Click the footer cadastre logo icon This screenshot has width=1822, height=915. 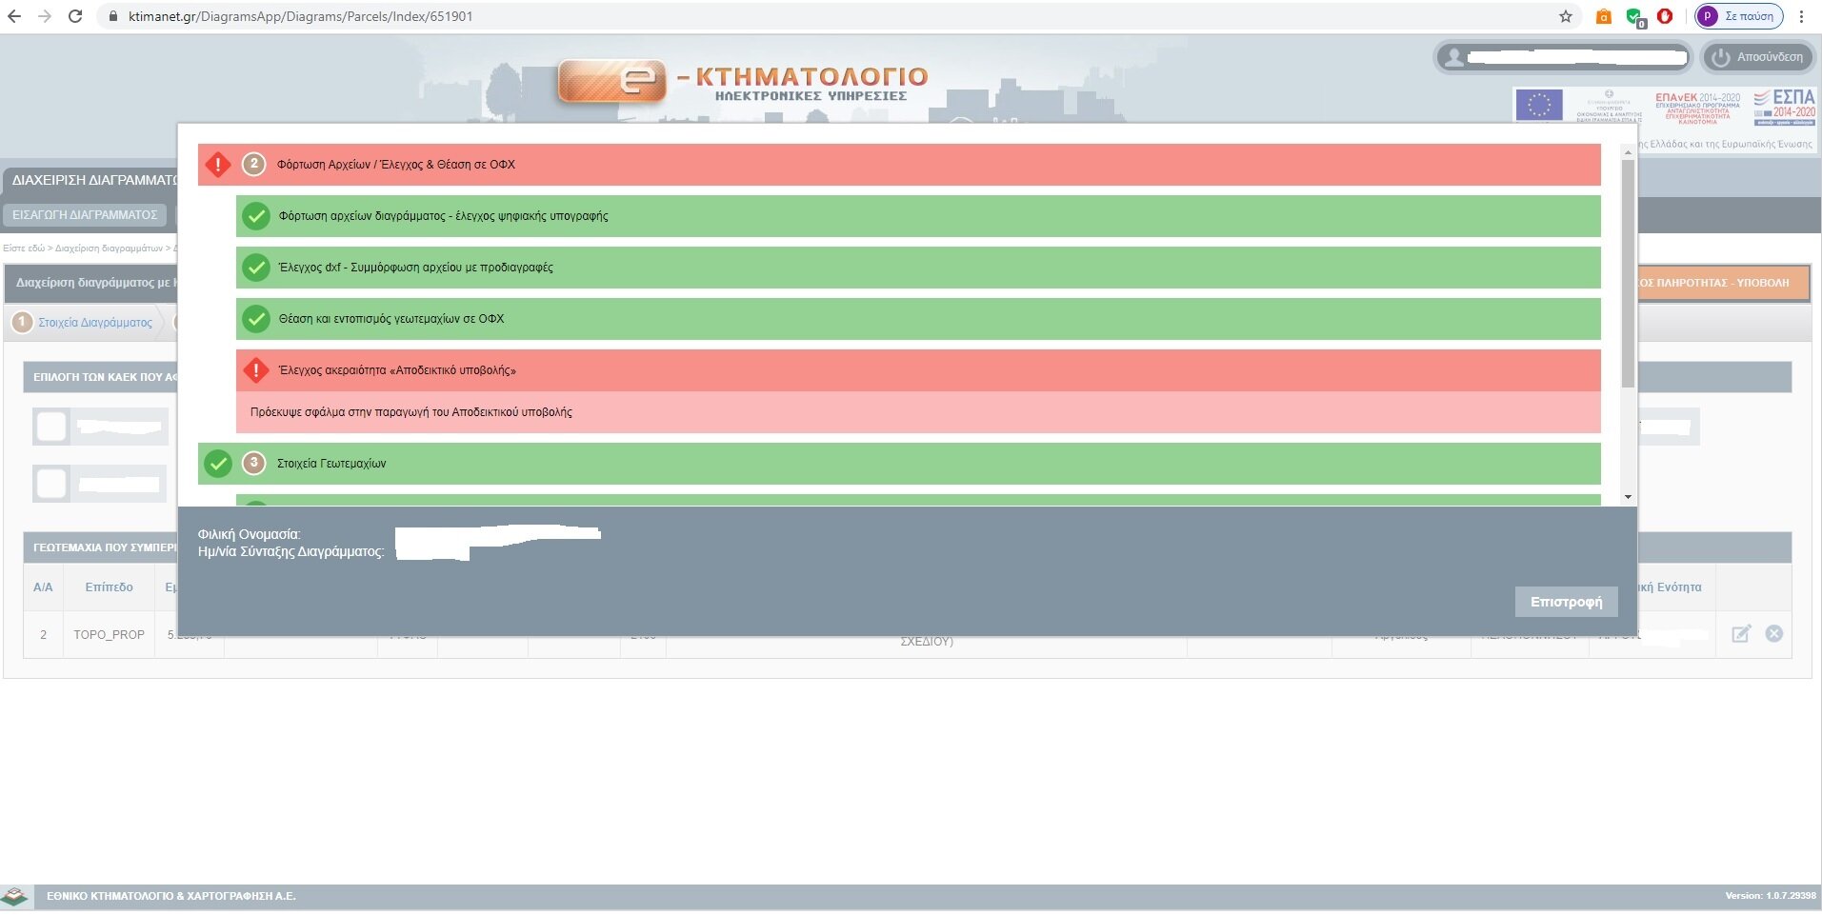click(x=15, y=896)
